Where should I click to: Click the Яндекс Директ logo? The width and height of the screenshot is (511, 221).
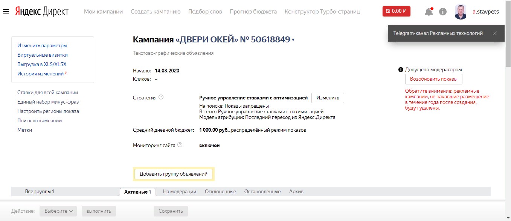pos(42,12)
